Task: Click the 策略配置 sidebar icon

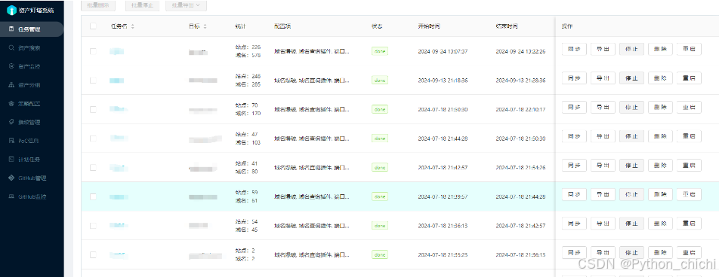Action: [x=11, y=104]
